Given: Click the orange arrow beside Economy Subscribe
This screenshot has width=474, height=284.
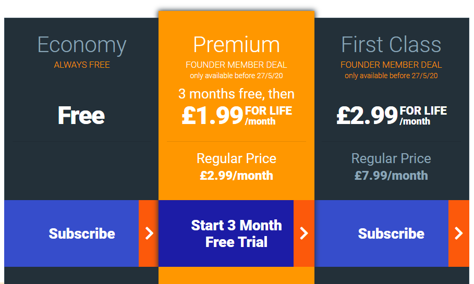Looking at the screenshot, I should (149, 233).
